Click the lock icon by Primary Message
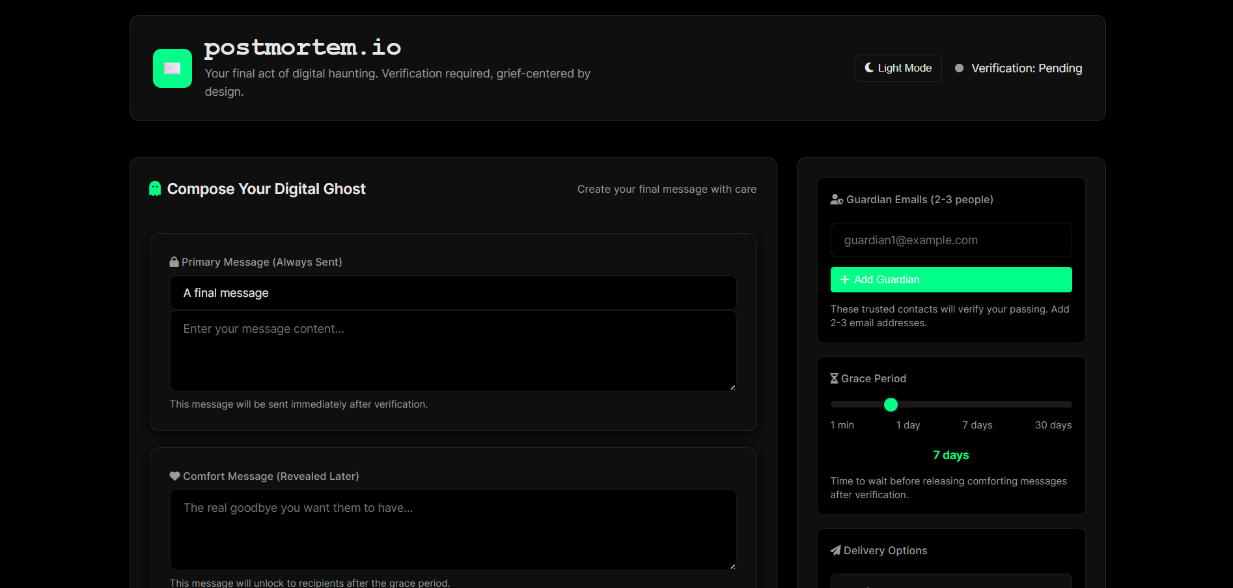1233x588 pixels. coord(174,262)
